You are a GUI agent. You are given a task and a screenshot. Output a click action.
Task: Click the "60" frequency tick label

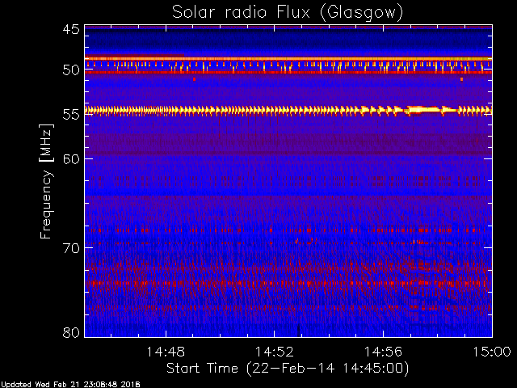coord(71,158)
